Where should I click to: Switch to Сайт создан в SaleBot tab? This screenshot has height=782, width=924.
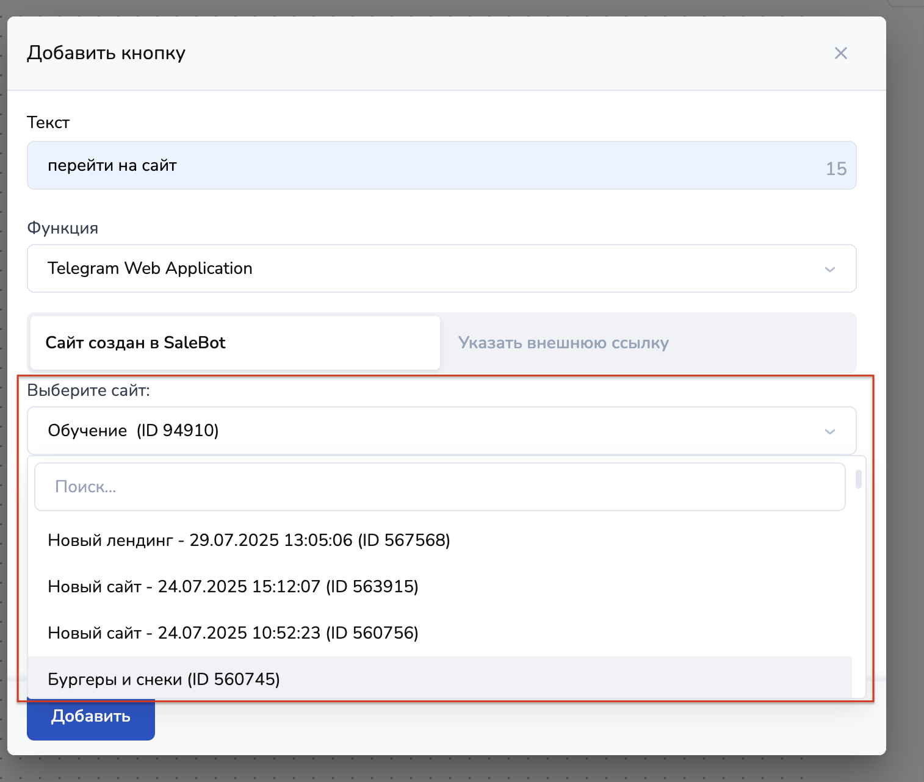(x=235, y=343)
